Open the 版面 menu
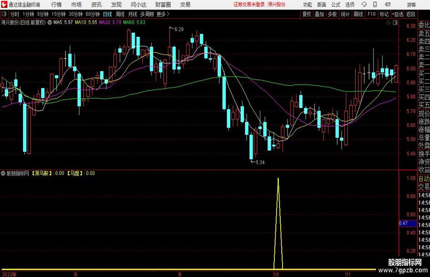430x277 pixels. [322, 5]
